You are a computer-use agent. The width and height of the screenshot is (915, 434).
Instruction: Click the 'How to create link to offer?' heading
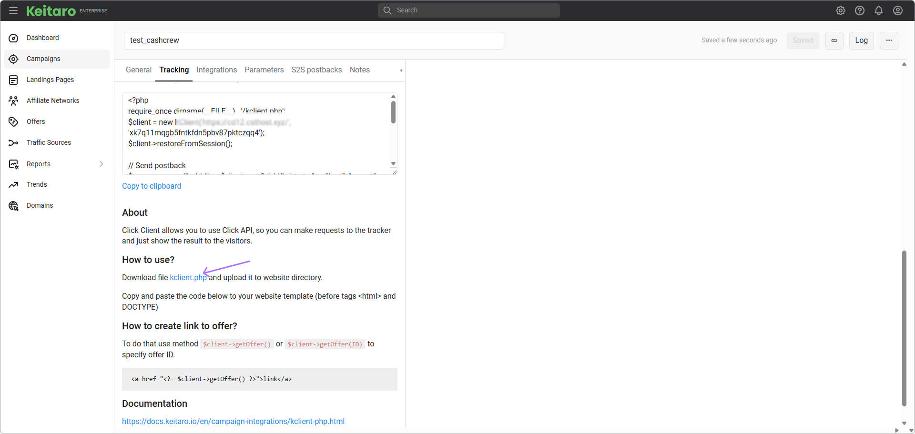tap(180, 326)
